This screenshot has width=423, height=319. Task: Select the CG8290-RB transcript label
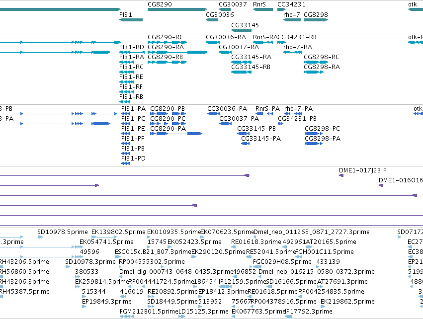click(165, 57)
